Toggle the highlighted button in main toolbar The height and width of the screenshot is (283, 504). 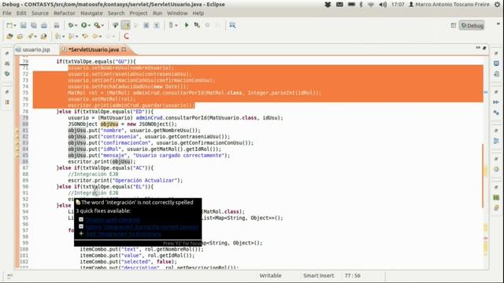pyautogui.click(x=126, y=25)
